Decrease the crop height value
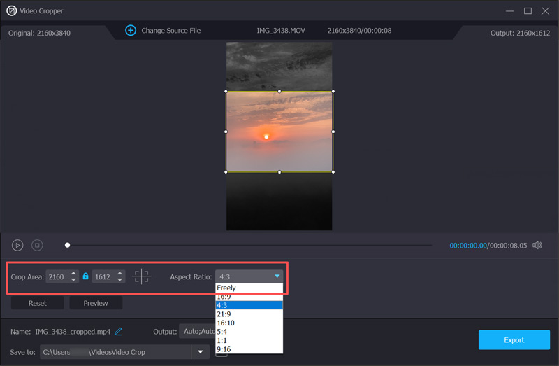This screenshot has height=366, width=559. (x=119, y=280)
